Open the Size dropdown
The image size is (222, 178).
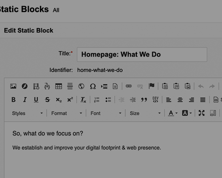coord(145,113)
